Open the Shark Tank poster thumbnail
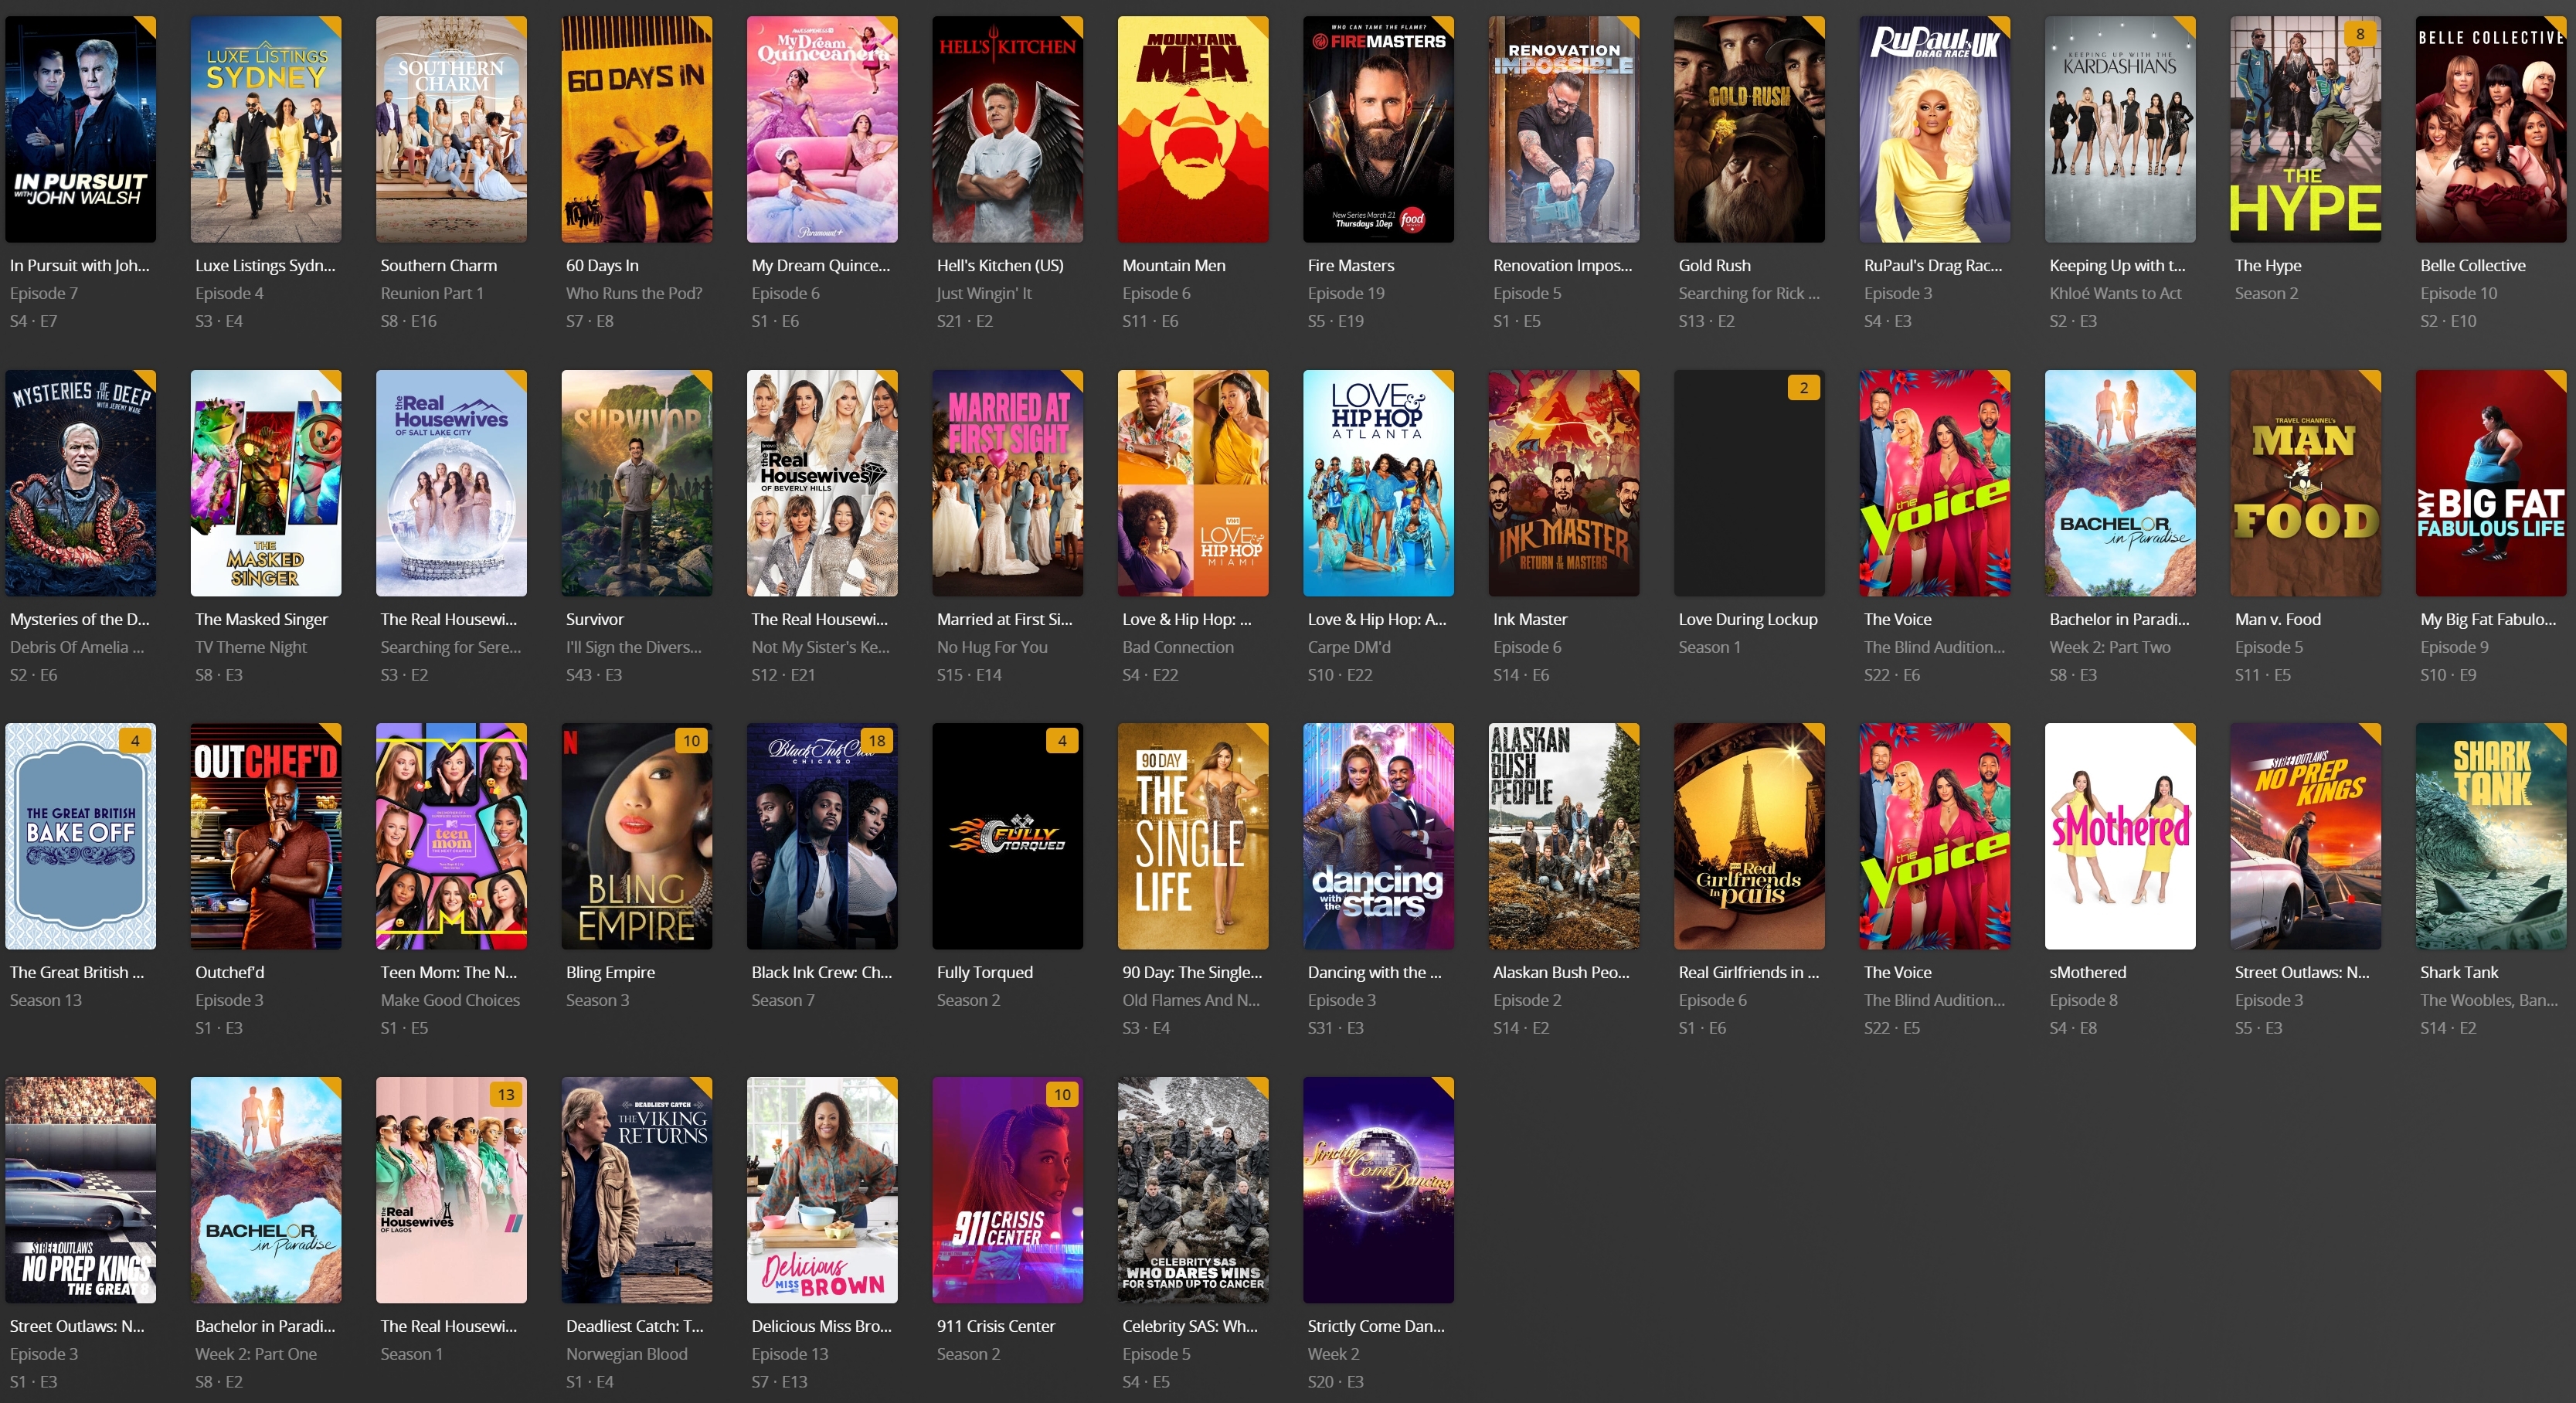 [x=2490, y=836]
